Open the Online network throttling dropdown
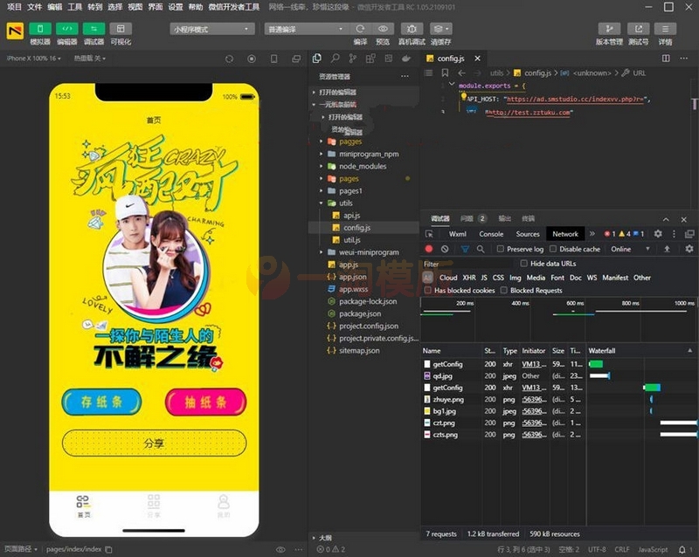 tap(626, 249)
